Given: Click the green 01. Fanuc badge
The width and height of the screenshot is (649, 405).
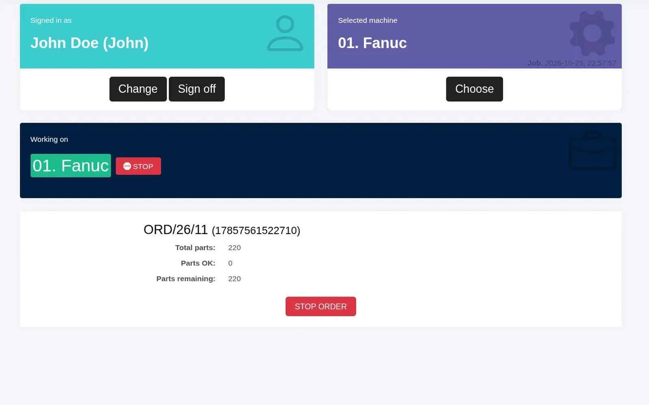Looking at the screenshot, I should [x=71, y=166].
